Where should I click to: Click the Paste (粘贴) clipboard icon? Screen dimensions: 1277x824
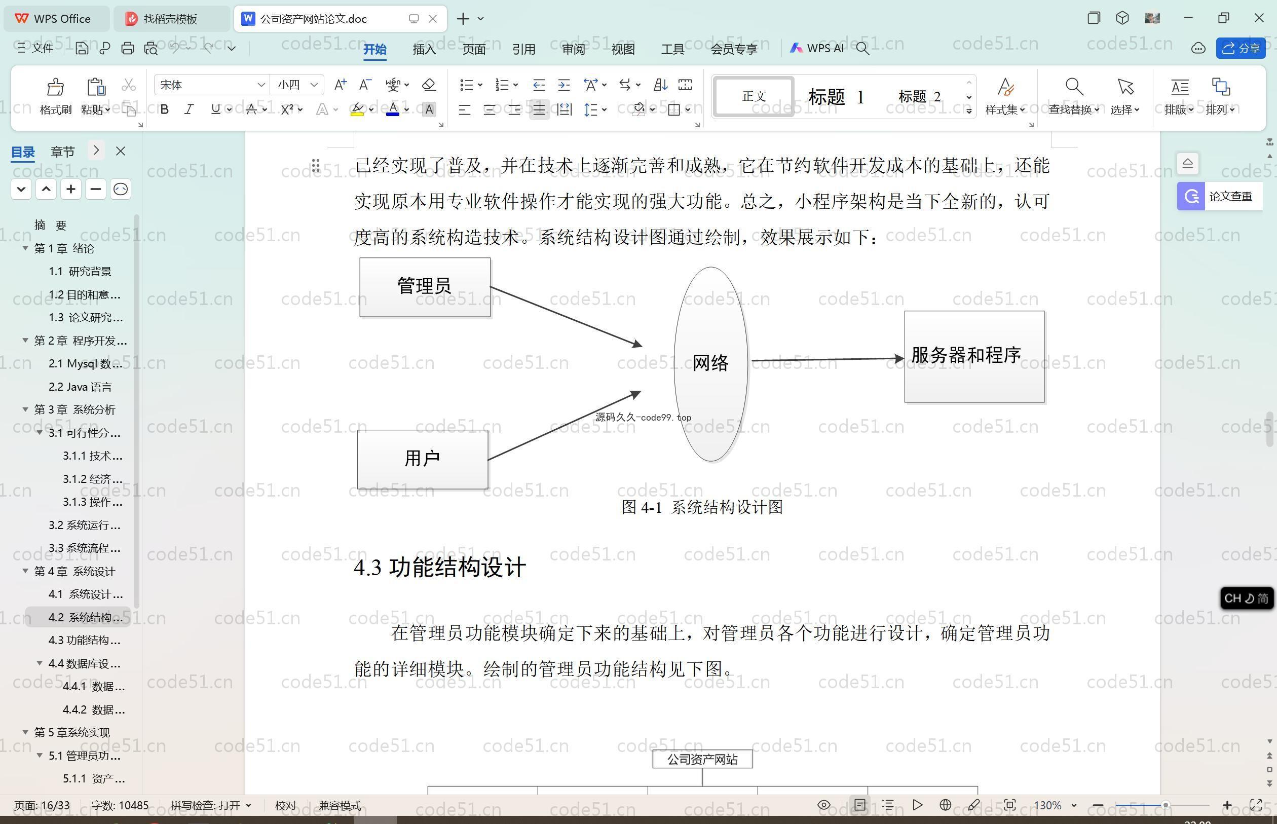[96, 86]
